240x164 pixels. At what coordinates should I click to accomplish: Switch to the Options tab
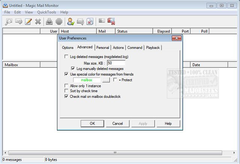click(x=67, y=48)
